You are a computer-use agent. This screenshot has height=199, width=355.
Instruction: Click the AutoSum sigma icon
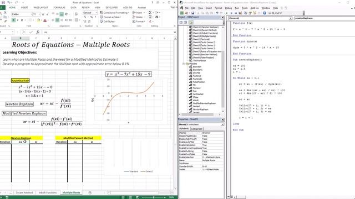[150, 13]
